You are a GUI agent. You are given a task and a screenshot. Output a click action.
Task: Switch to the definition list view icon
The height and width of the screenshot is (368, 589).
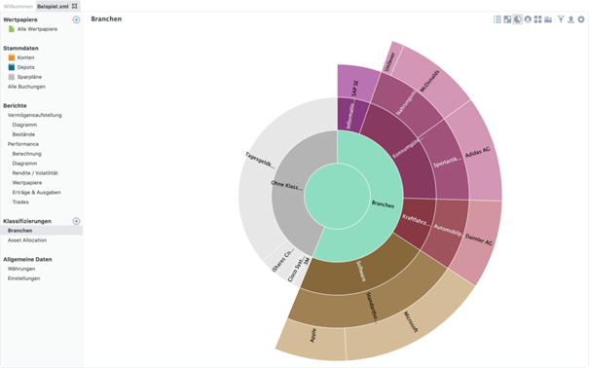point(497,19)
